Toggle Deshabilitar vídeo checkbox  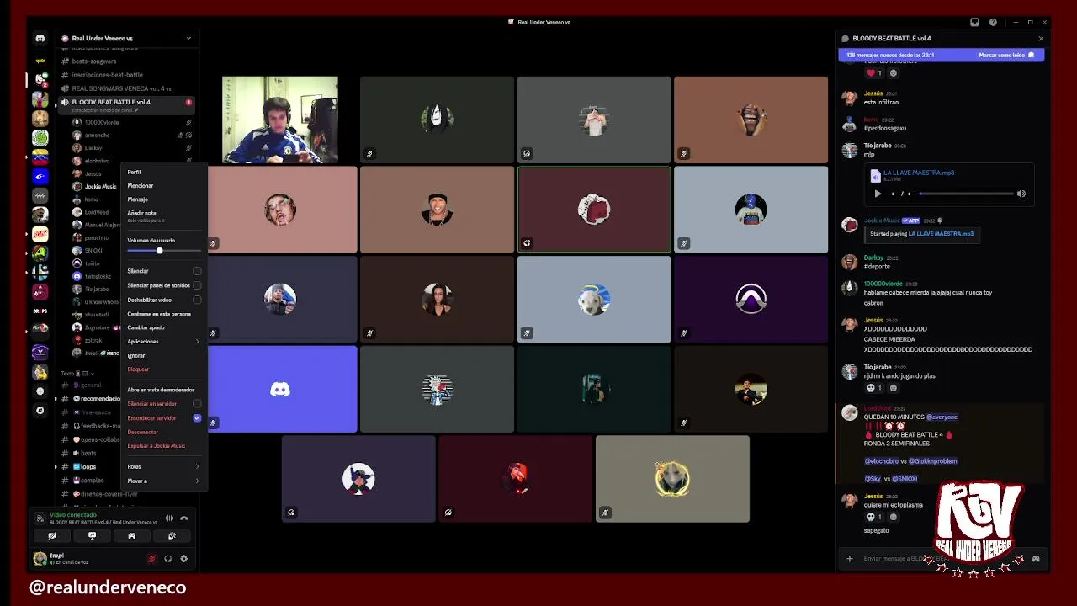pos(197,300)
